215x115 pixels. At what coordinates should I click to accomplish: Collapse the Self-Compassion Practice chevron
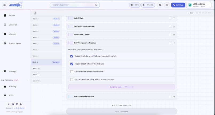pyautogui.click(x=174, y=43)
